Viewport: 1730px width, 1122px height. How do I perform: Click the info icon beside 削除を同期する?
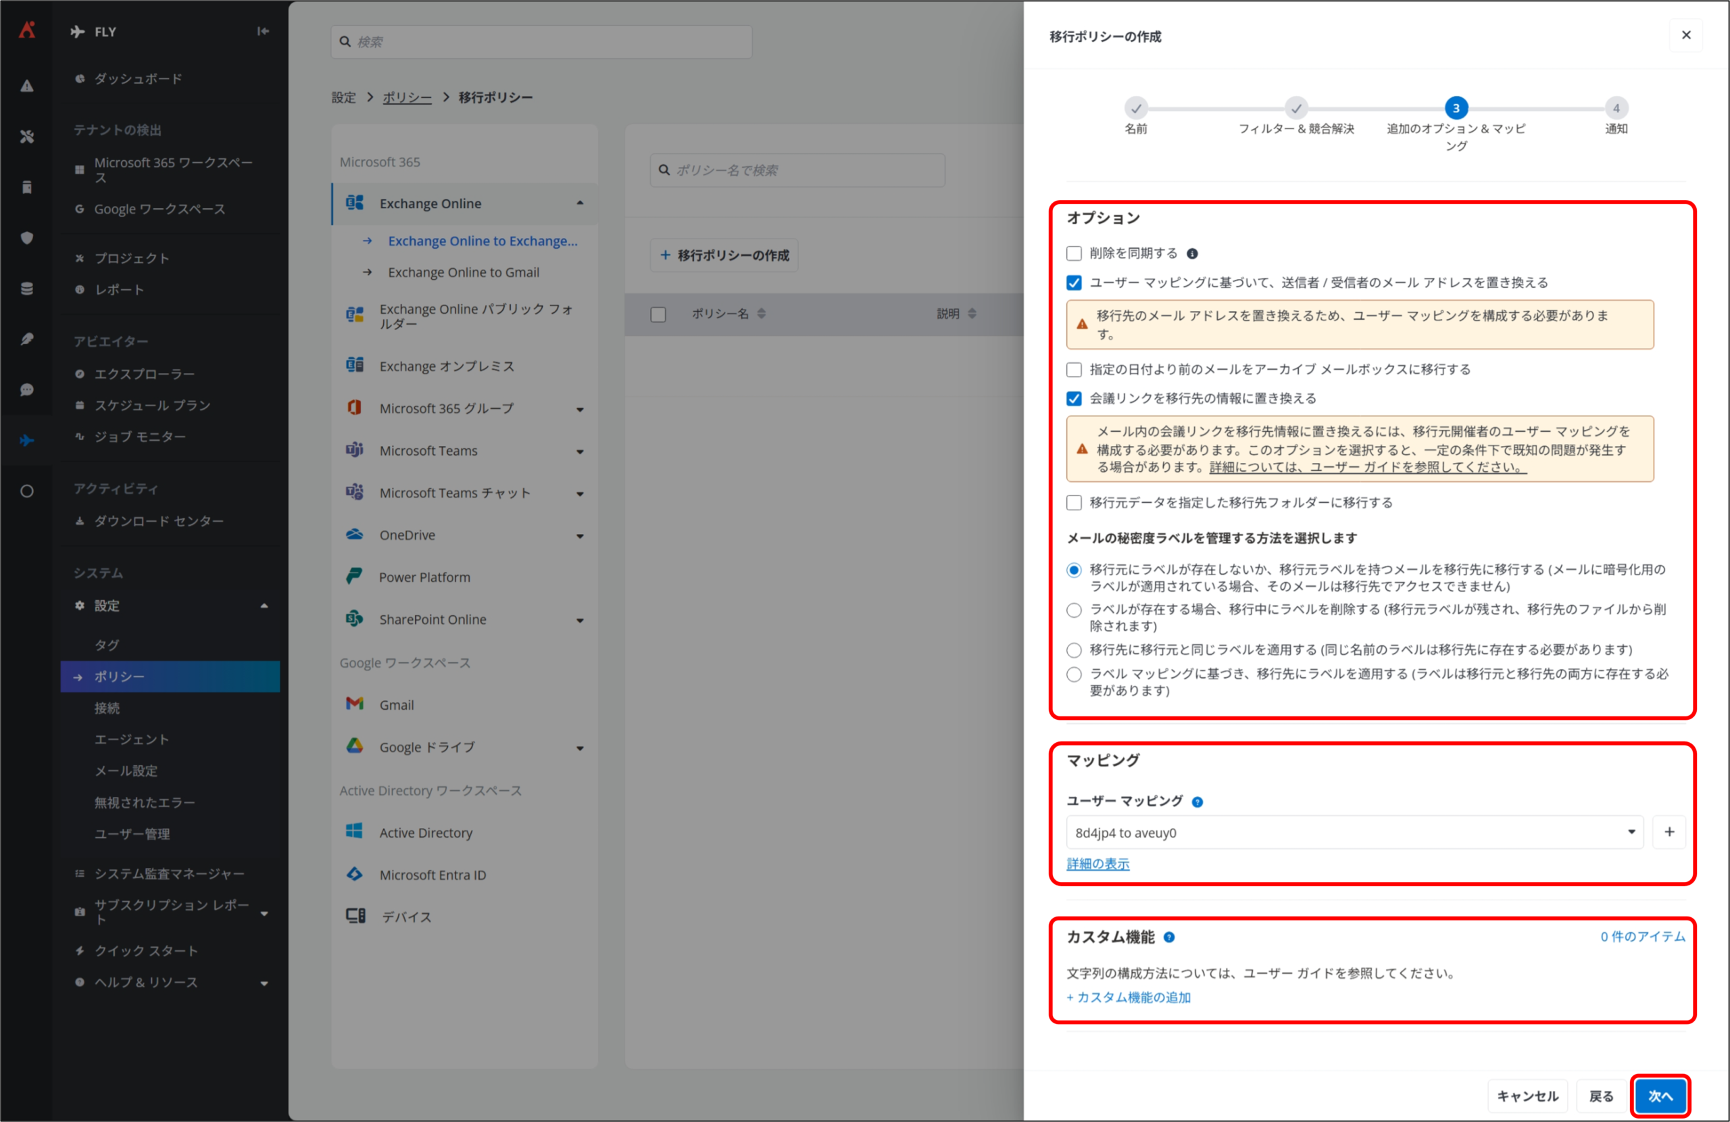click(x=1192, y=253)
